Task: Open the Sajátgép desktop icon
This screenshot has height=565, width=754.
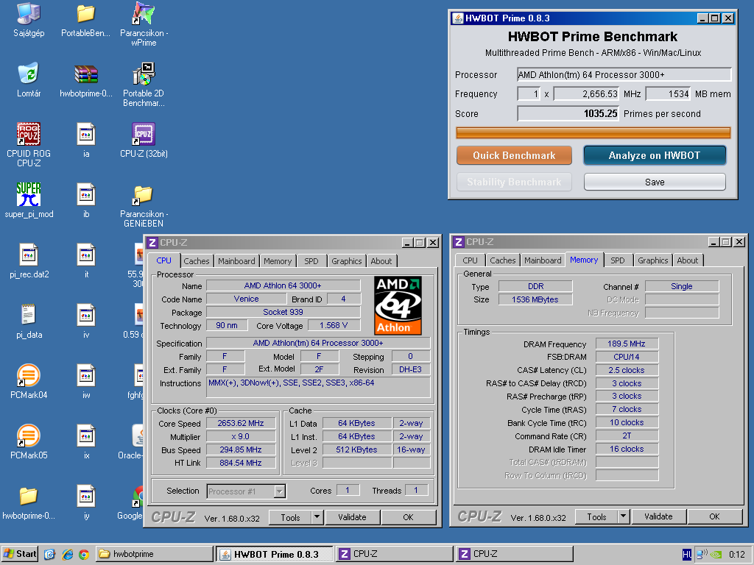Action: [x=29, y=19]
